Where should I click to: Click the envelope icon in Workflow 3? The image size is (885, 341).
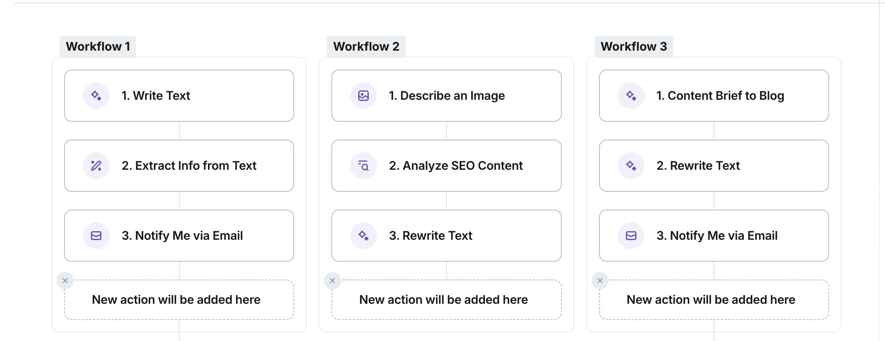[631, 236]
